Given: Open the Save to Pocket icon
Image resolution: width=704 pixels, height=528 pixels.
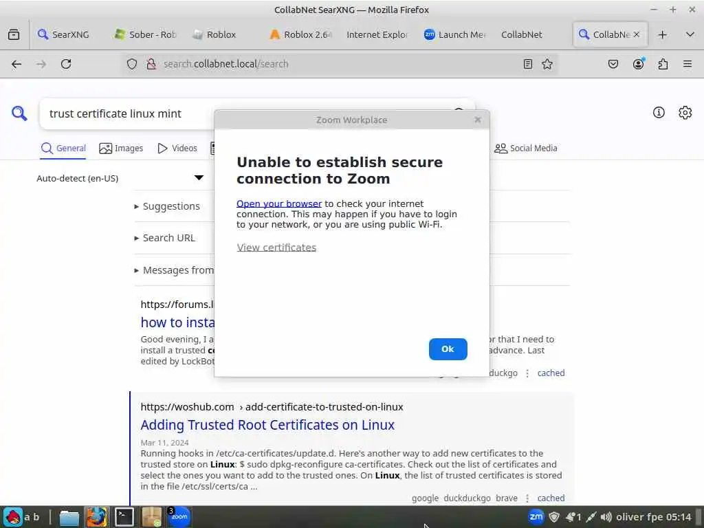Looking at the screenshot, I should (x=613, y=64).
